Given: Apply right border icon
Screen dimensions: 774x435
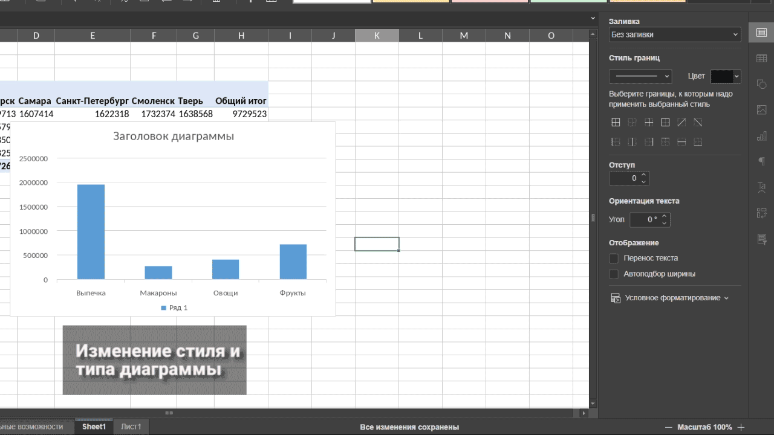Looking at the screenshot, I should pyautogui.click(x=649, y=142).
